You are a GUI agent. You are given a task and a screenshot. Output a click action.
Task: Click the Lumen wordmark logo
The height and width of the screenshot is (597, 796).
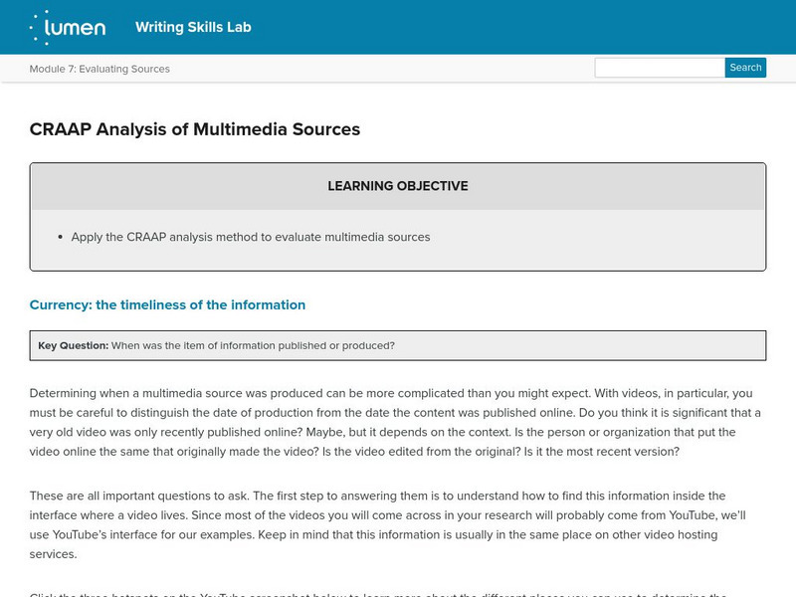[x=80, y=28]
